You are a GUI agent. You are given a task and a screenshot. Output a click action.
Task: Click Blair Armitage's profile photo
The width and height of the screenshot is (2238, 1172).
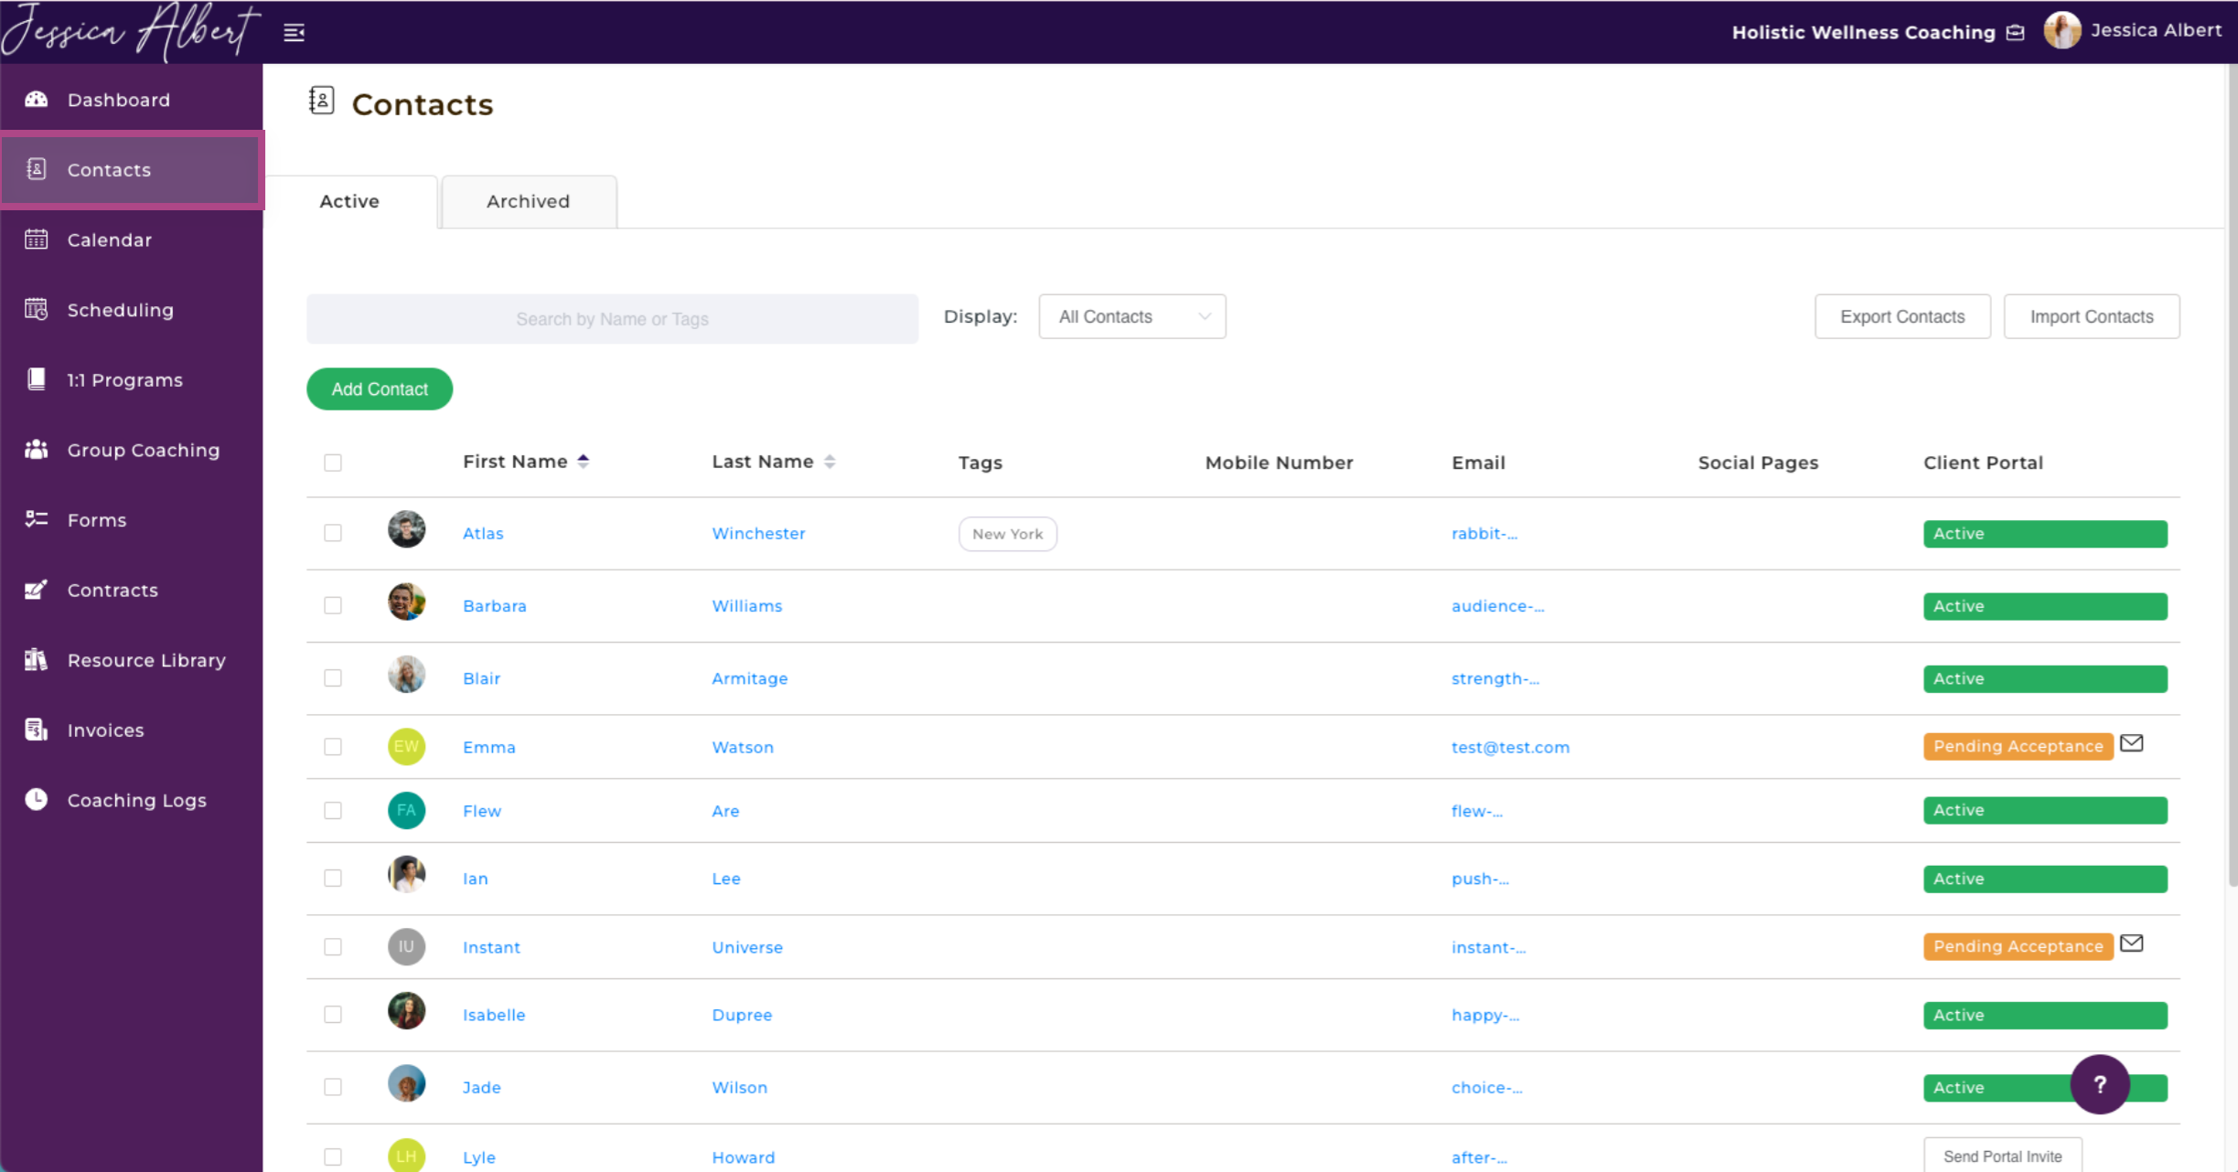[x=406, y=675]
